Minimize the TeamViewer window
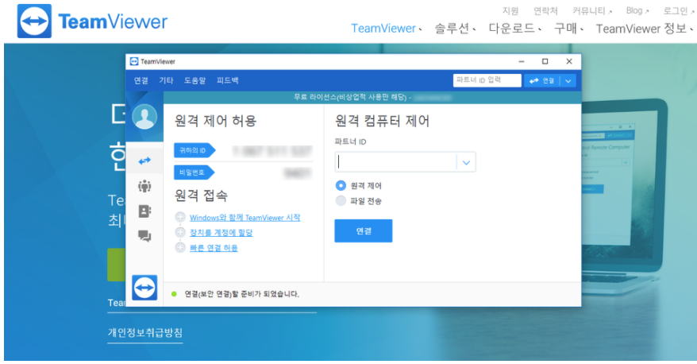Viewport: 697px width, 364px height. pyautogui.click(x=522, y=61)
